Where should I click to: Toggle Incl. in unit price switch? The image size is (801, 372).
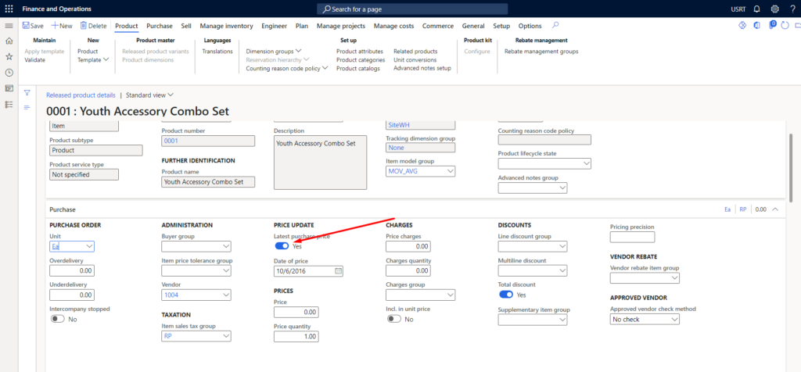point(393,319)
